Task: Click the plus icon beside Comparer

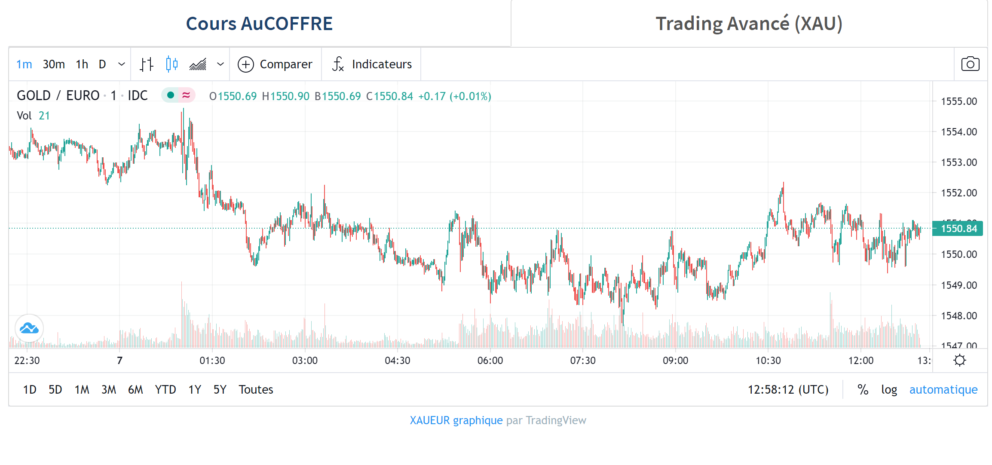Action: tap(246, 64)
